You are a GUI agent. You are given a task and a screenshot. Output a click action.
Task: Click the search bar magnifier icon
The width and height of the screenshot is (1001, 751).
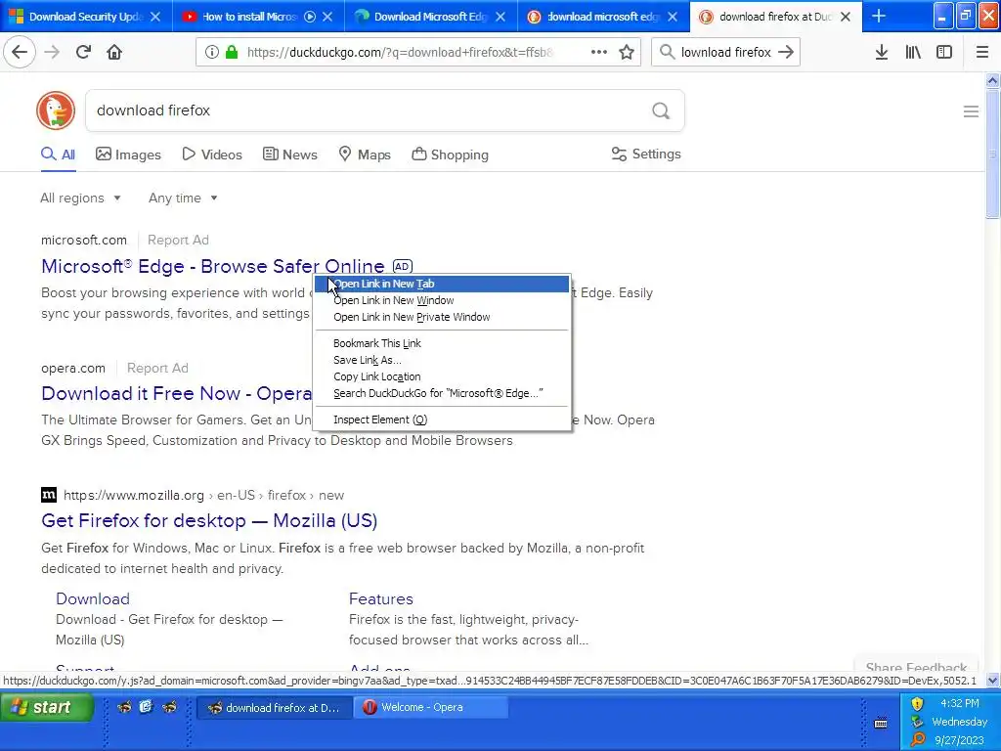667,53
